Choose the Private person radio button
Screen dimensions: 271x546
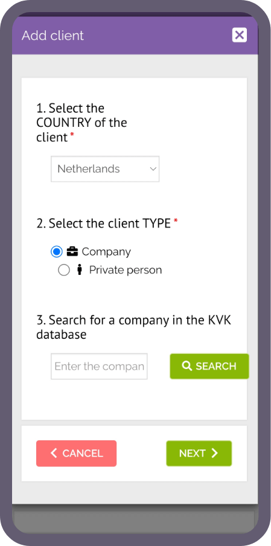point(64,270)
